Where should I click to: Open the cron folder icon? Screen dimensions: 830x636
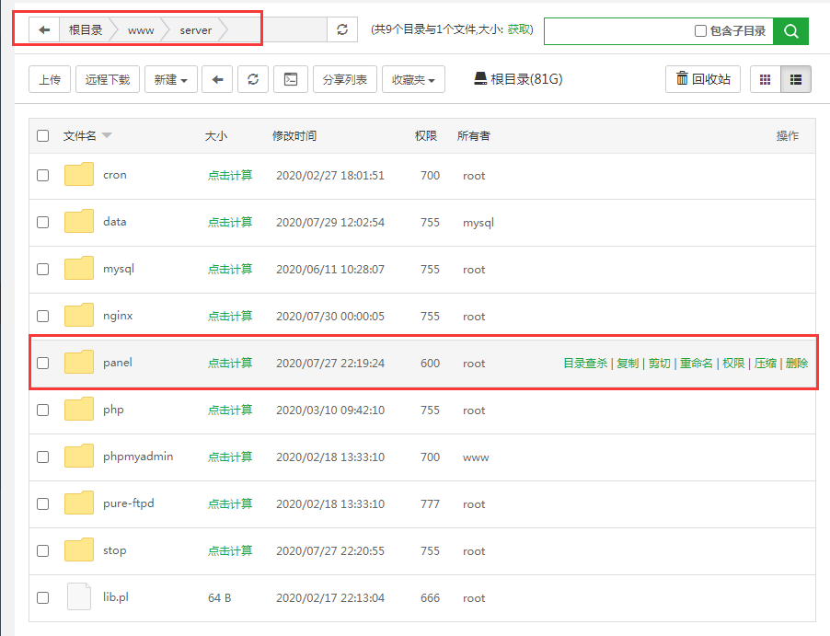[79, 174]
